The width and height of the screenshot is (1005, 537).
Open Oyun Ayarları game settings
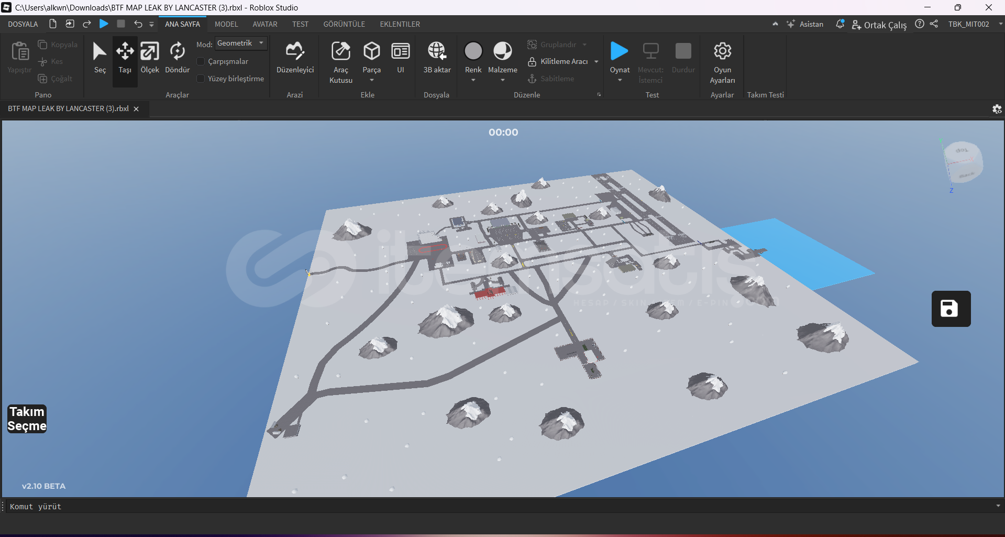pyautogui.click(x=722, y=62)
